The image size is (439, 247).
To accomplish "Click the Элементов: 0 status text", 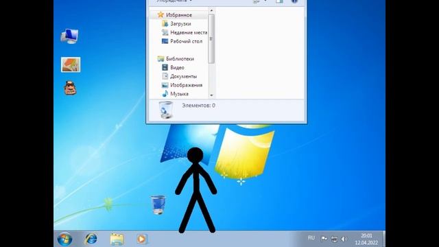I will point(198,106).
